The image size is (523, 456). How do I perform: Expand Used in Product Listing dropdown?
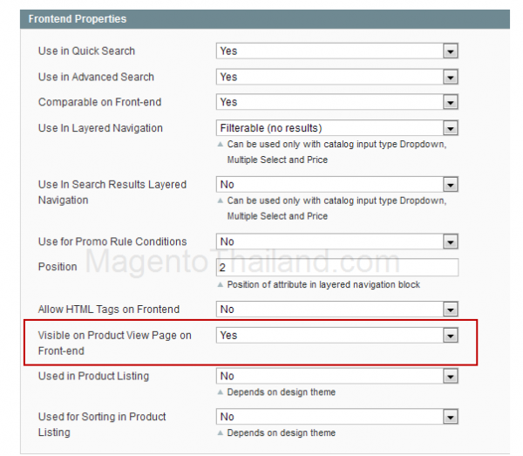pos(336,377)
